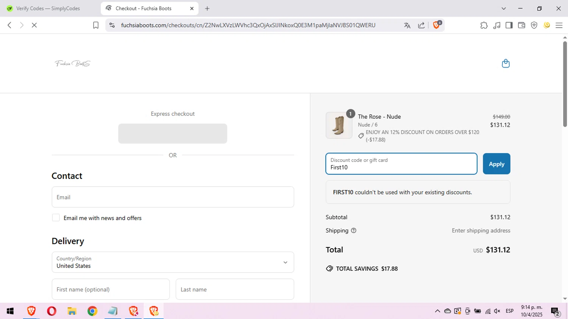Click the TOTAL SAVINGS $17.88 text

click(367, 269)
